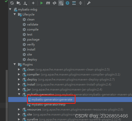Click clean plugin icon under Plugins
Image resolution: width=132 pixels, height=121 pixels.
pyautogui.click(x=24, y=70)
